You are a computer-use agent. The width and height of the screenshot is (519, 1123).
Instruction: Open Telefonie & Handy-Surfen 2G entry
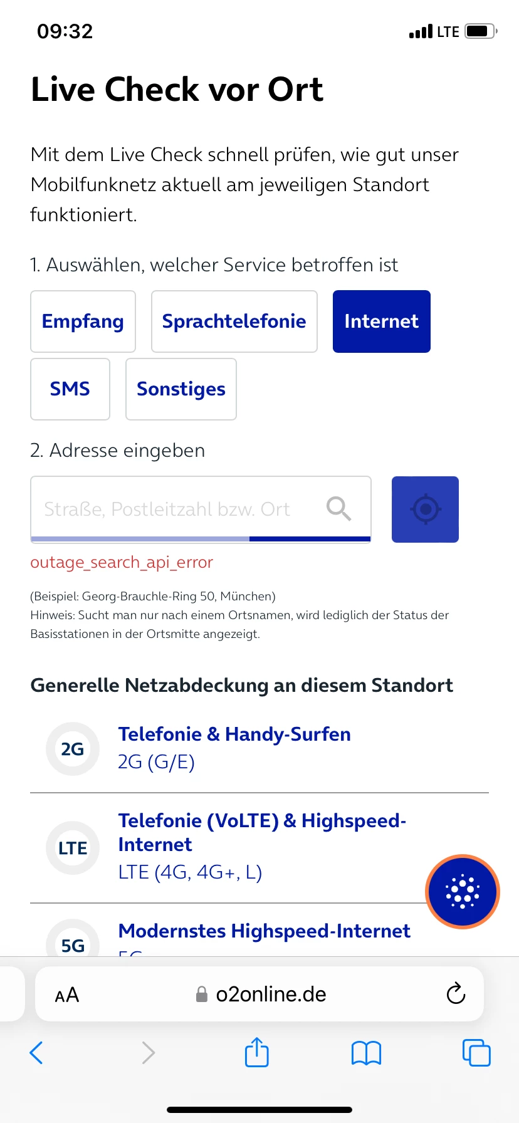(234, 734)
